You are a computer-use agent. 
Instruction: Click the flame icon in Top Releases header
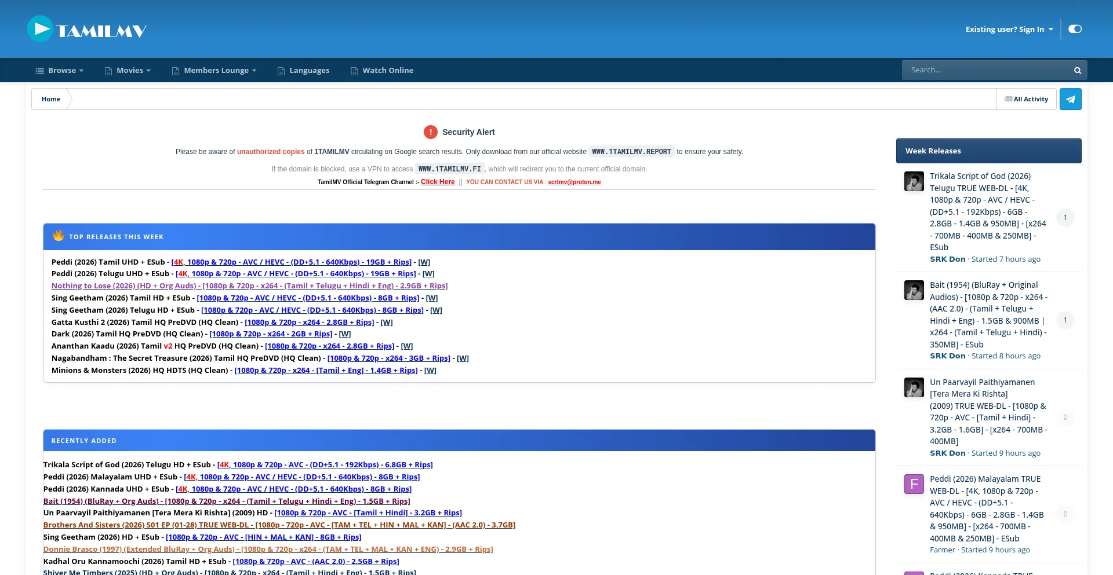click(x=59, y=235)
